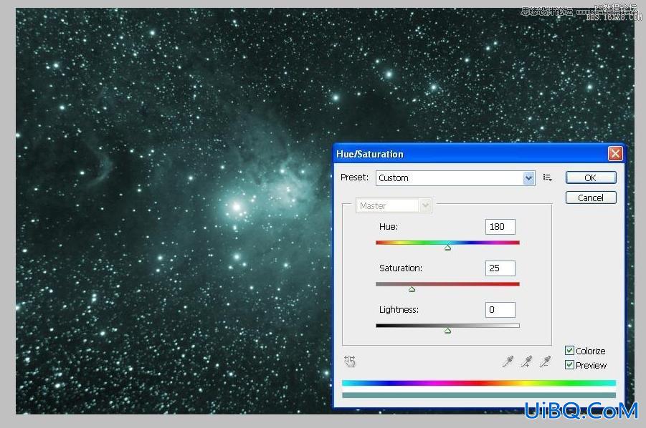This screenshot has height=428, width=646.
Task: Click the Saturation: label
Action: coord(401,268)
